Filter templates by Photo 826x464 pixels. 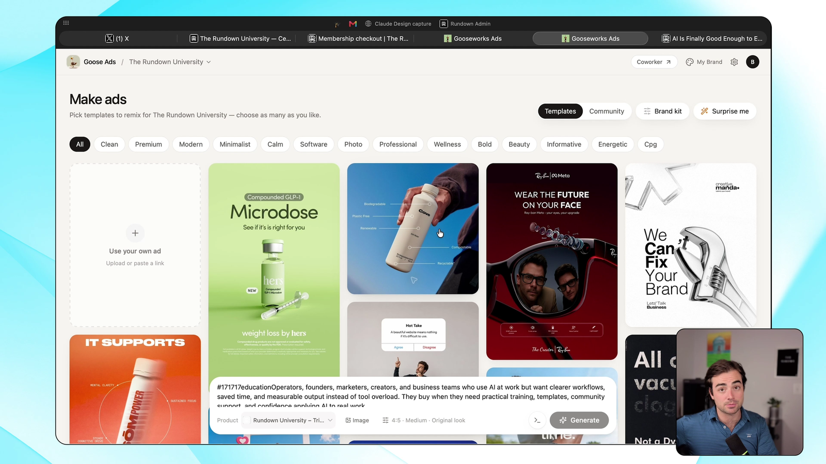click(353, 144)
